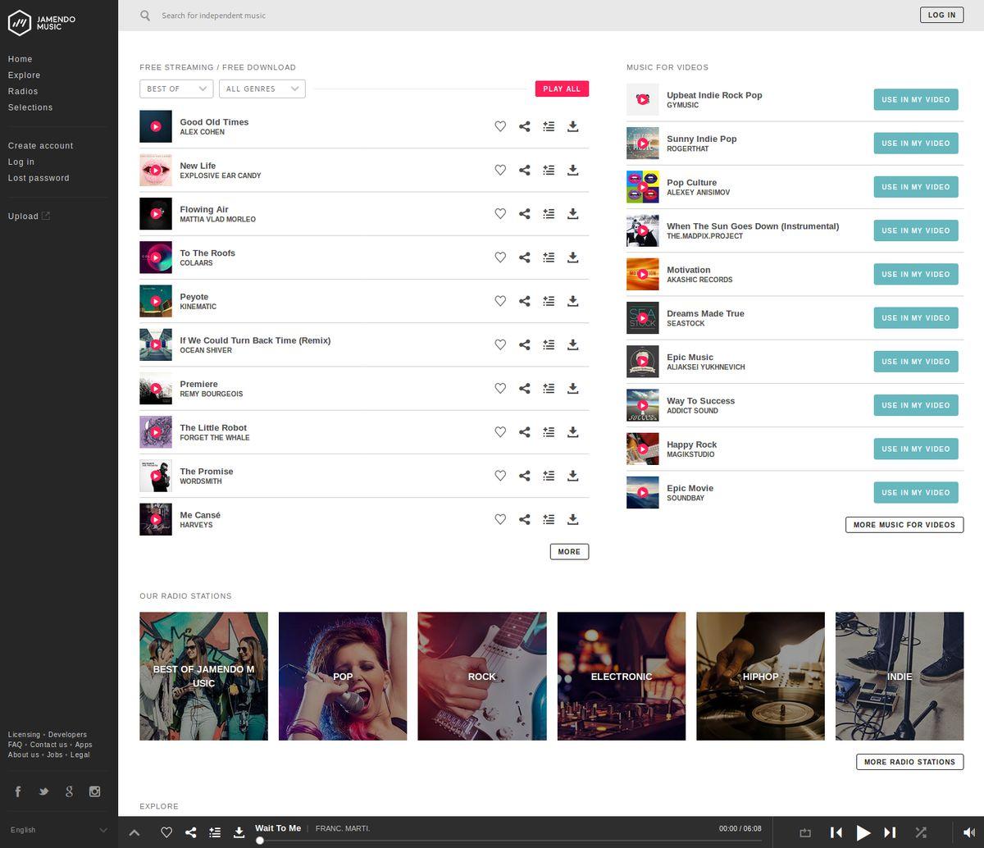Use Sunny Indie Pop in my video
The image size is (984, 848).
[x=916, y=144]
